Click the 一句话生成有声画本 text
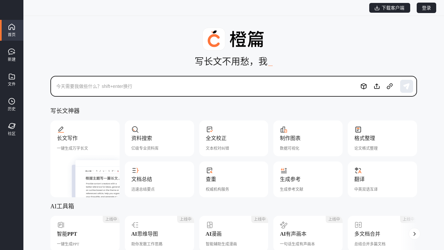 point(297,244)
